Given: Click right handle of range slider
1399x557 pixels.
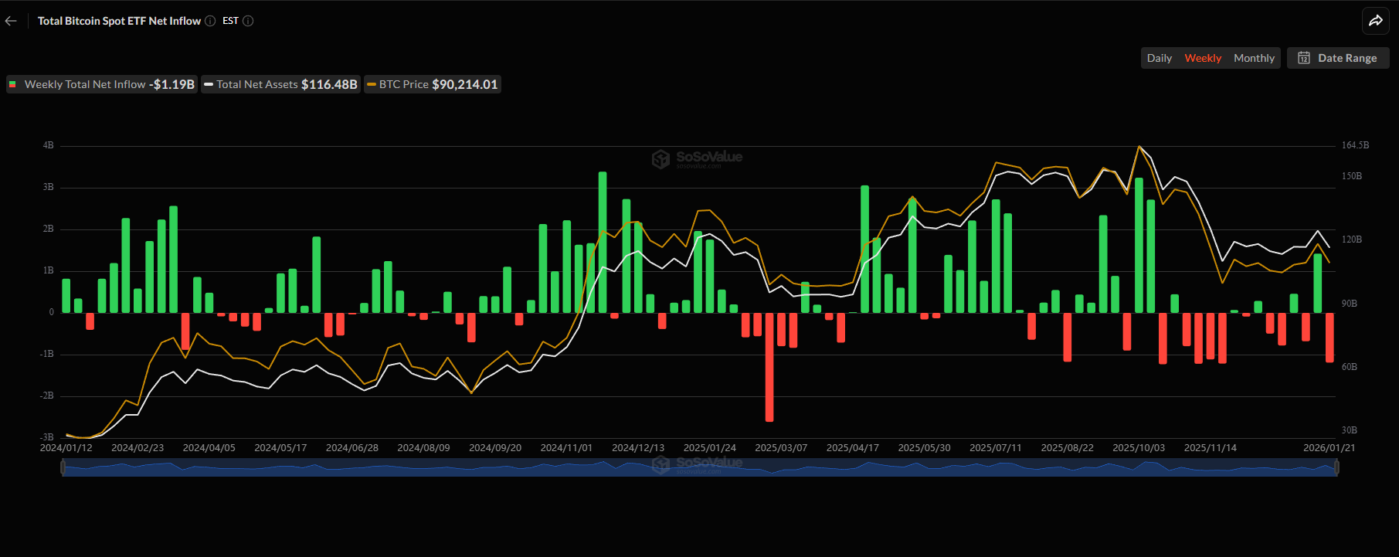Looking at the screenshot, I should click(x=1336, y=467).
